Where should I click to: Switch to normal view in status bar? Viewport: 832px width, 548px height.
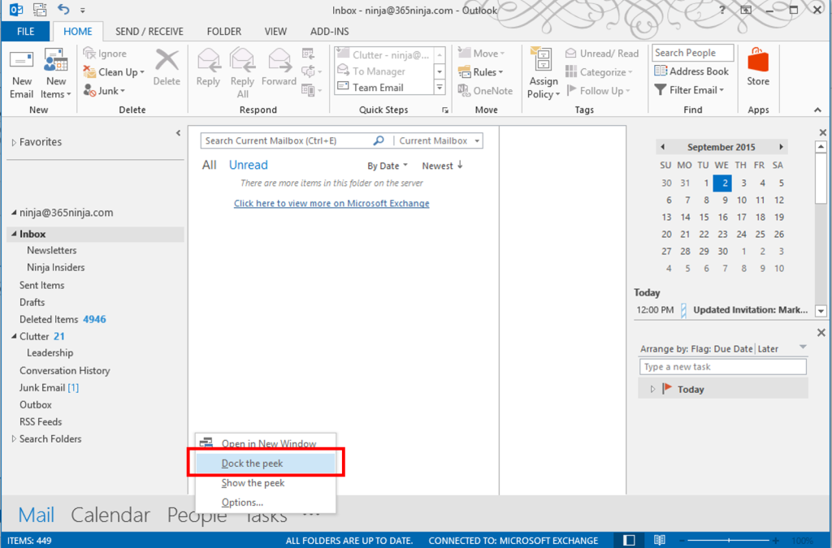(629, 540)
